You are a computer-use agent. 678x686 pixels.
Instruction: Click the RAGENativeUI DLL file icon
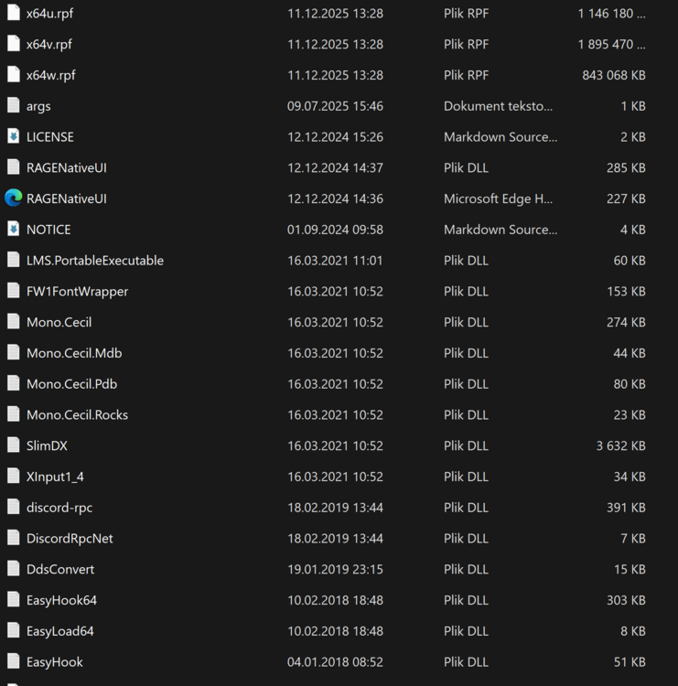(x=14, y=167)
